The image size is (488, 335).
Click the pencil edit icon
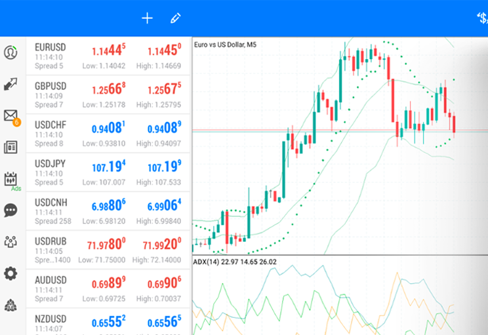pos(175,18)
